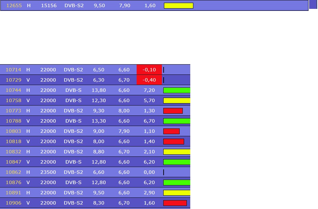Click the red bar in the 10803 row
This screenshot has height=209, width=318.
(171, 131)
